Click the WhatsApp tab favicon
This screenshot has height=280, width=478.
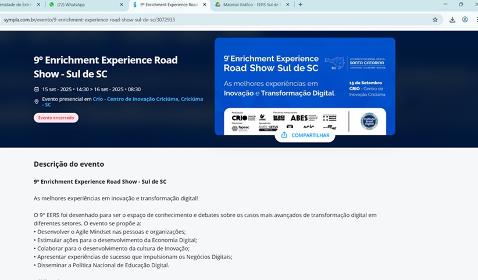click(52, 5)
